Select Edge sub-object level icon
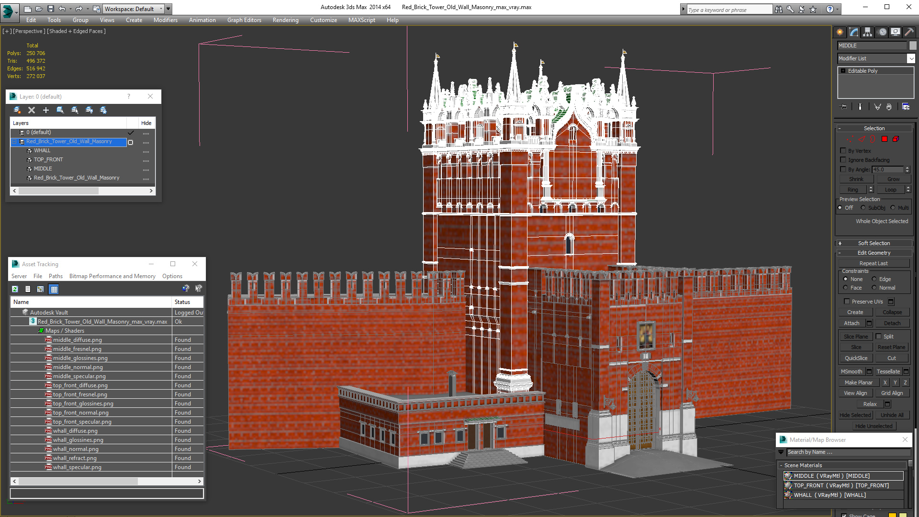919x517 pixels. (862, 139)
